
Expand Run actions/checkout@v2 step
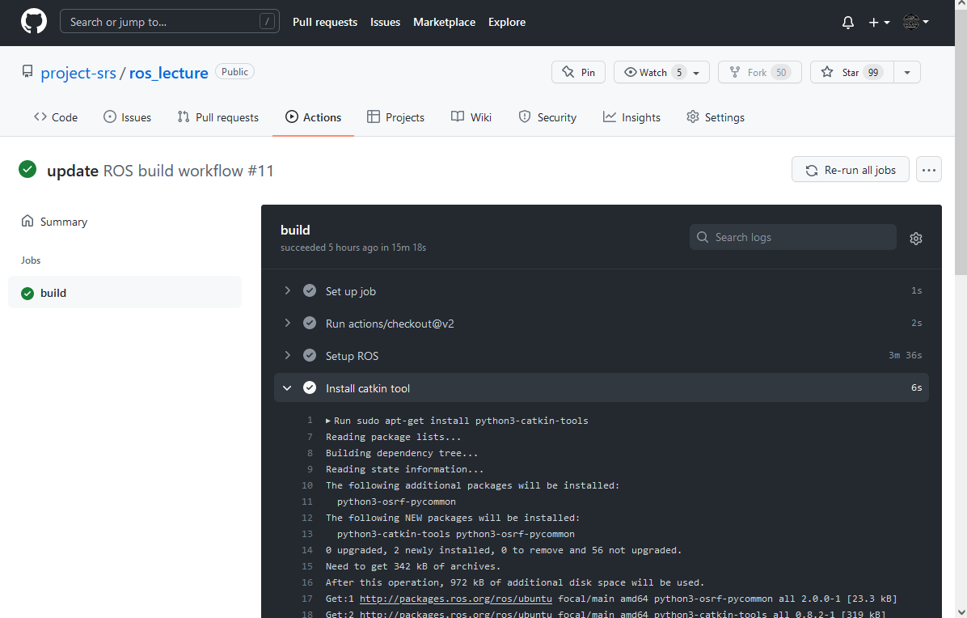click(x=602, y=324)
